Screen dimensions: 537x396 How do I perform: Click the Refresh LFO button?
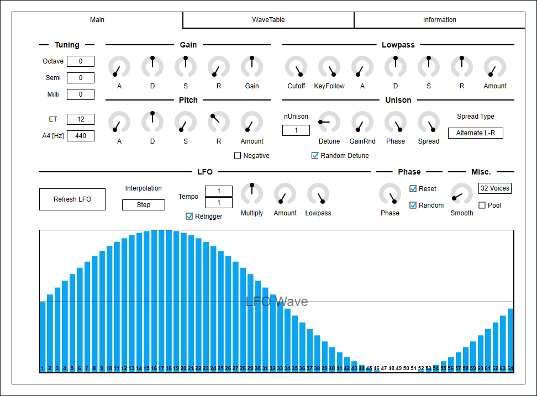click(72, 199)
